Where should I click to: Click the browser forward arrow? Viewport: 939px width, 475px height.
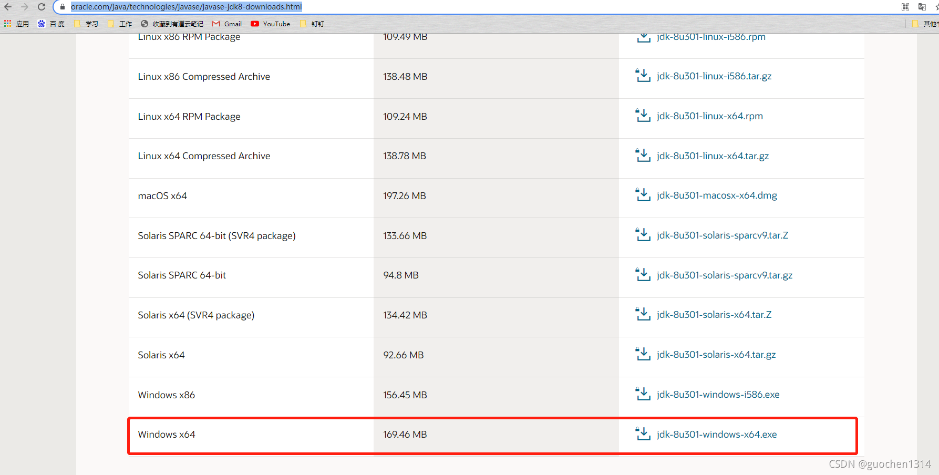[25, 7]
